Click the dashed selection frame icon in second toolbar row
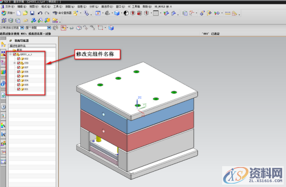Screen dimensions: 286x187 (4, 20)
